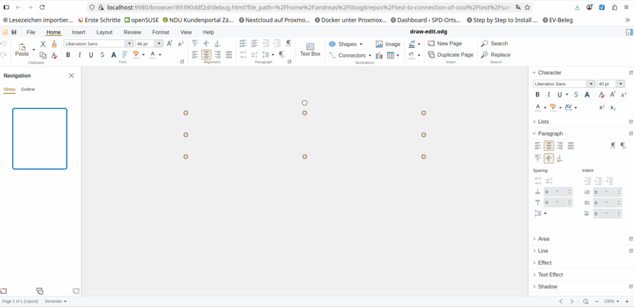Click the Copy icon in Clipboard group

tap(43, 55)
